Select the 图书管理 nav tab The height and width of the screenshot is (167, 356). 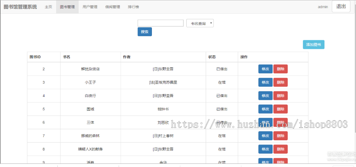click(x=67, y=7)
